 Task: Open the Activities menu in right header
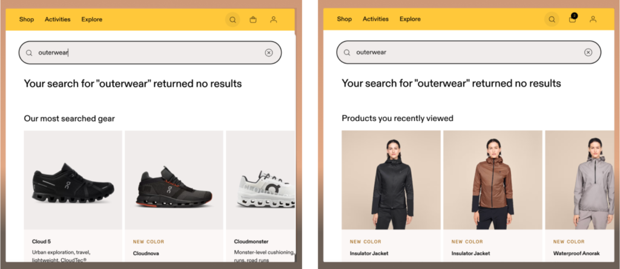coord(375,19)
